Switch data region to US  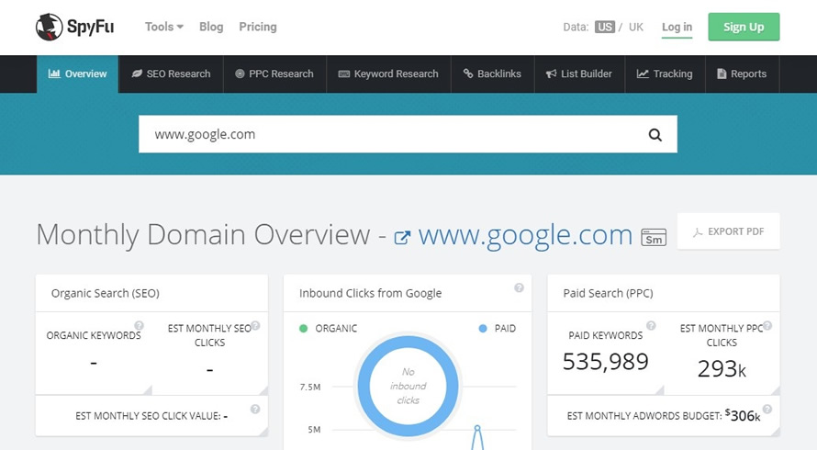604,28
